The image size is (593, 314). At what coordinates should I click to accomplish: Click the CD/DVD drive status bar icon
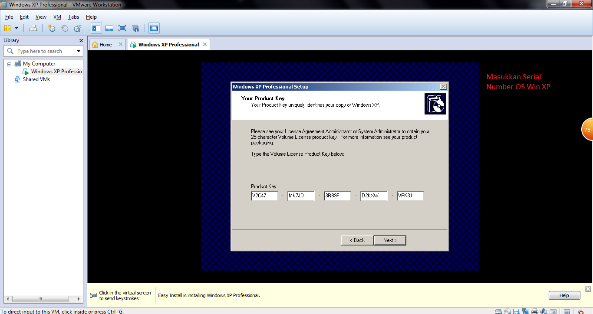(507, 311)
